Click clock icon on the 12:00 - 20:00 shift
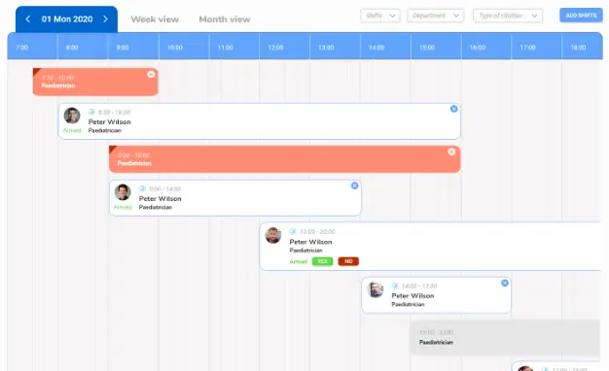Image resolution: width=609 pixels, height=371 pixels. 293,231
